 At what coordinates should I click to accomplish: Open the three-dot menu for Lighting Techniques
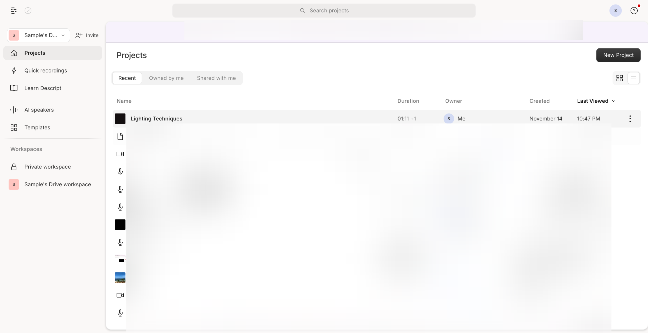630,119
